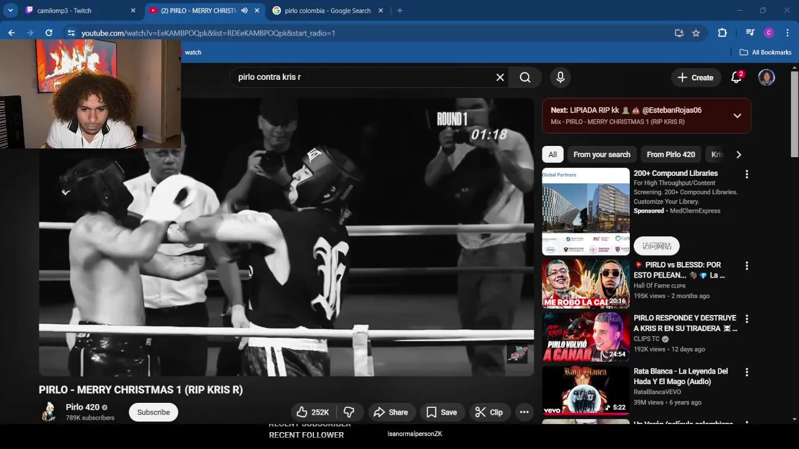Reload the YouTube page
Screen dimensions: 799x449
tap(49, 33)
